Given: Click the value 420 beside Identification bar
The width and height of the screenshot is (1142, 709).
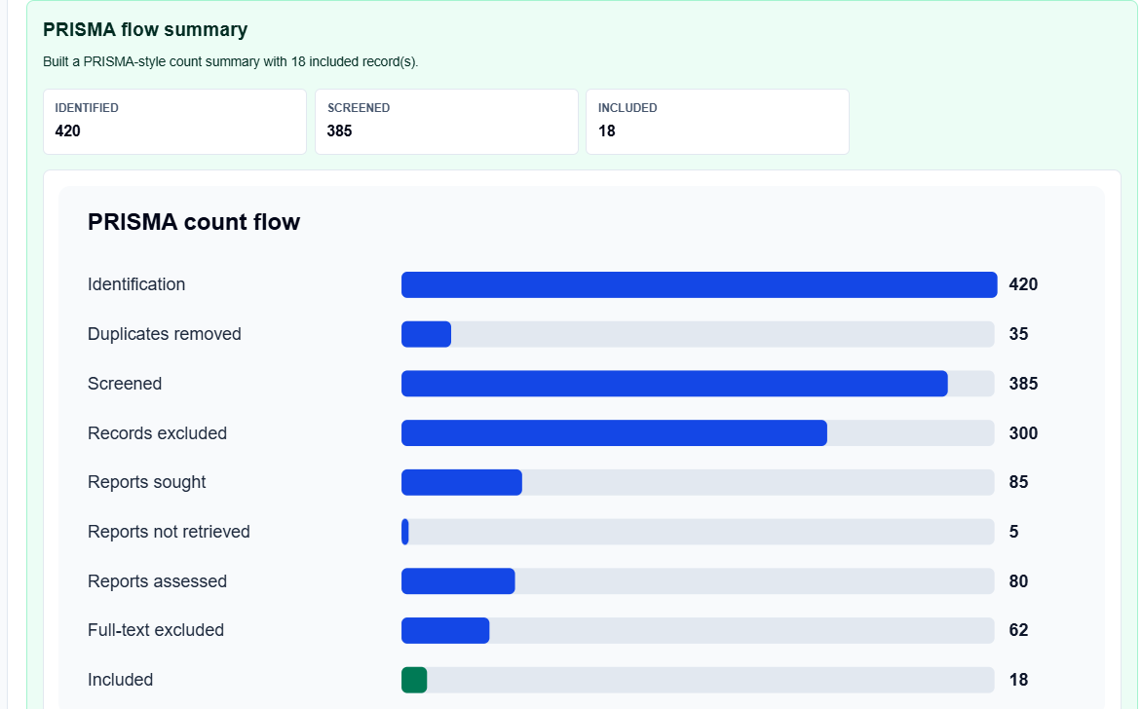Looking at the screenshot, I should pos(1023,284).
